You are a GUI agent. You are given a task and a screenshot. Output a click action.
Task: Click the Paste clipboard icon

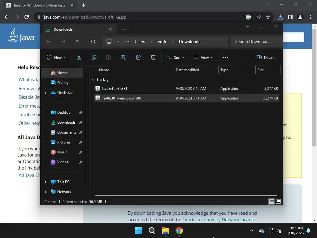point(109,57)
